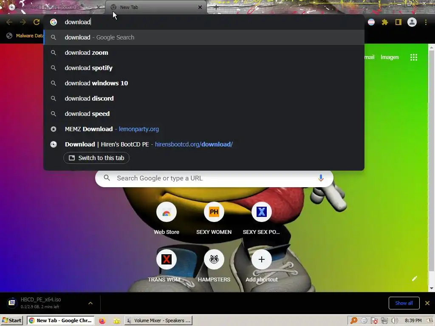Image resolution: width=435 pixels, height=326 pixels.
Task: Click the 'Search Google or type a URL' box
Action: click(214, 178)
